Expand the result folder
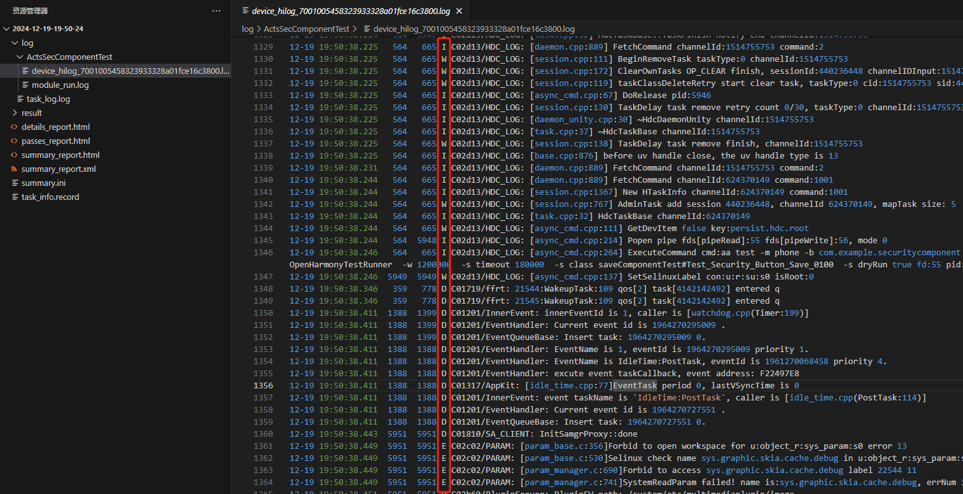Viewport: 963px width, 494px height. tap(15, 113)
